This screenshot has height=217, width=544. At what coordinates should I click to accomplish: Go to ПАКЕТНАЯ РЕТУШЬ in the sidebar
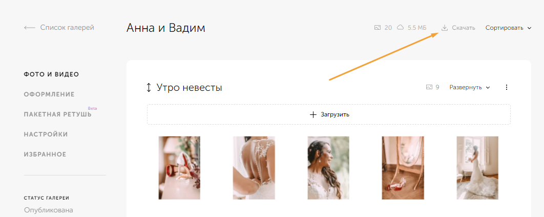tap(57, 114)
